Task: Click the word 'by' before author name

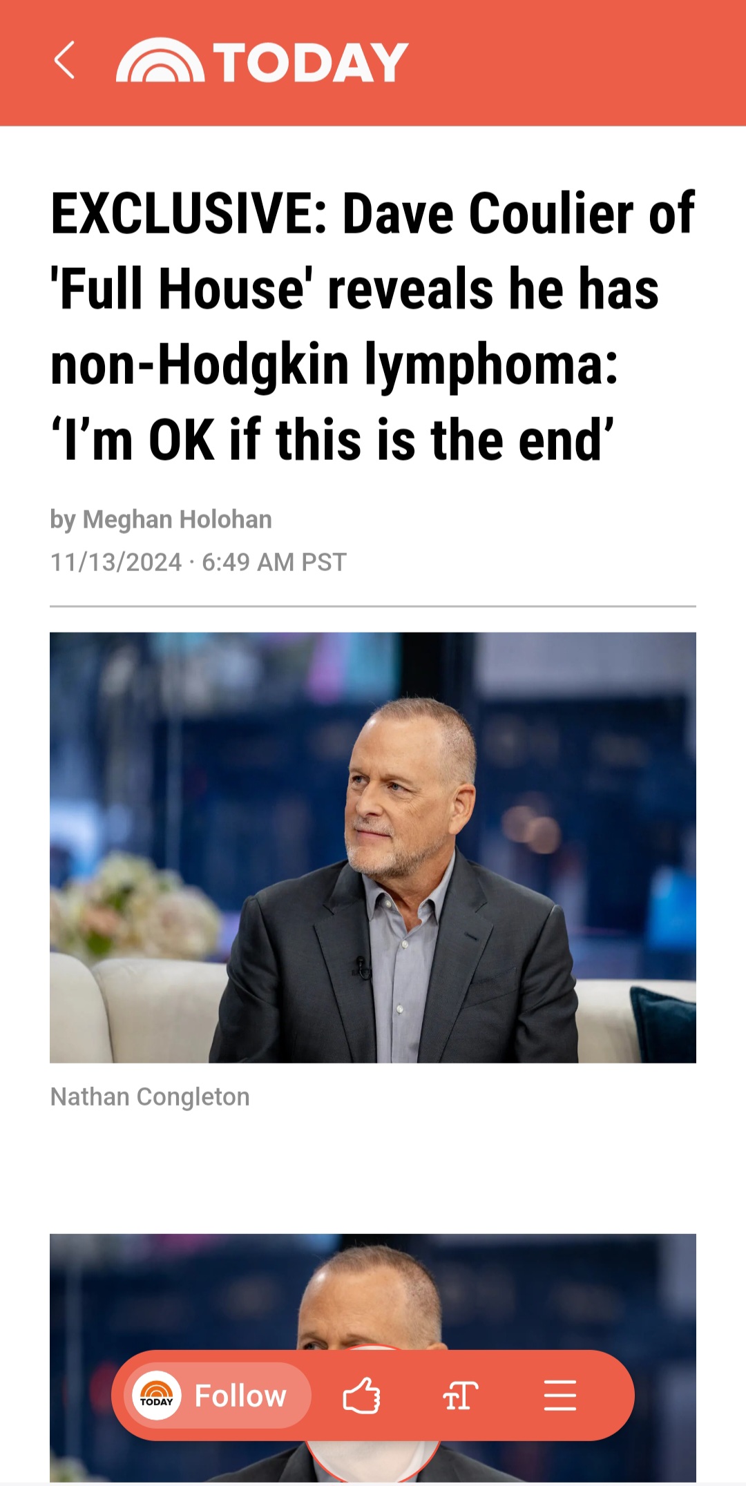Action: pos(62,519)
